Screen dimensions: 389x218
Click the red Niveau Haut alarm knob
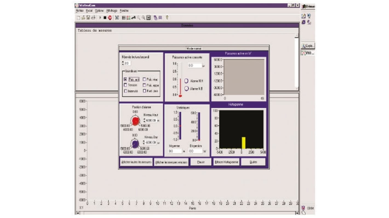[135, 120]
